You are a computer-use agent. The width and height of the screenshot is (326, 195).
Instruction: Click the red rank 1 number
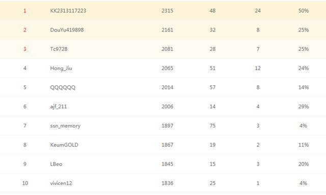coord(25,11)
